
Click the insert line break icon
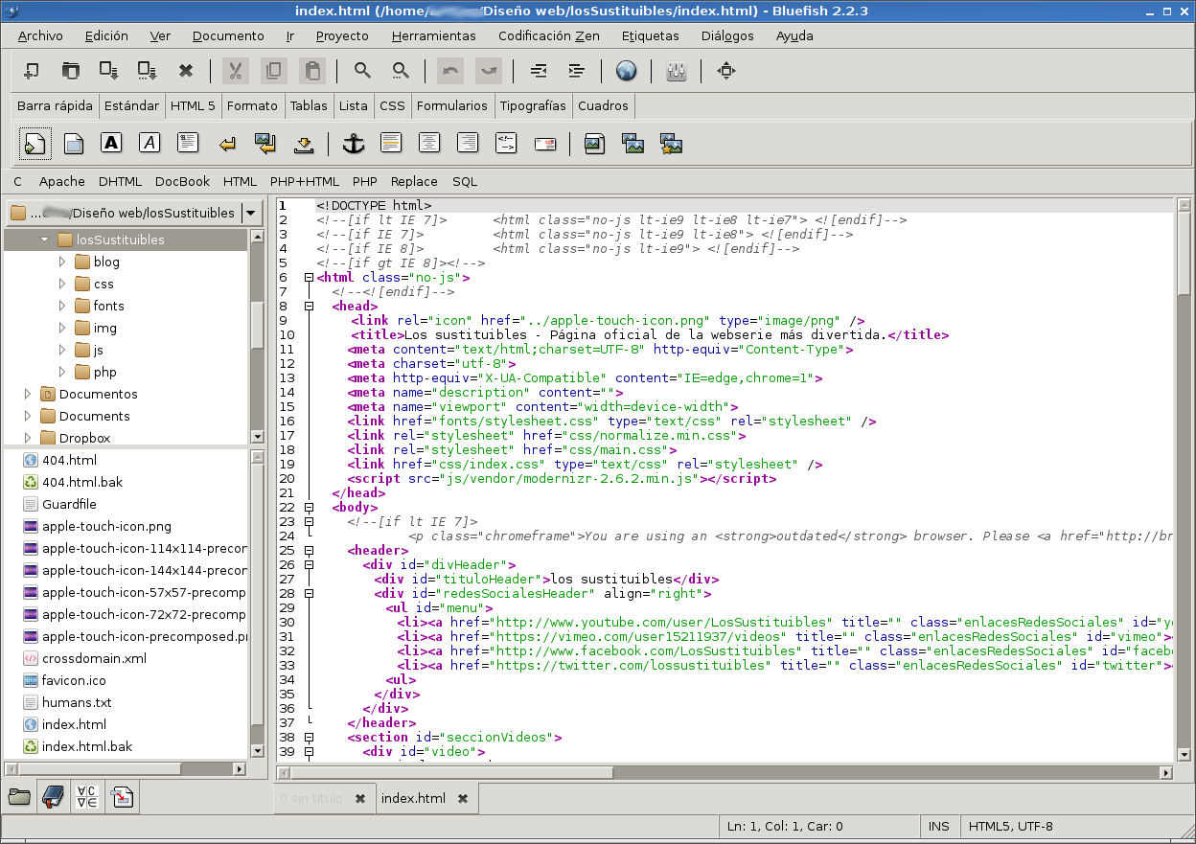227,144
